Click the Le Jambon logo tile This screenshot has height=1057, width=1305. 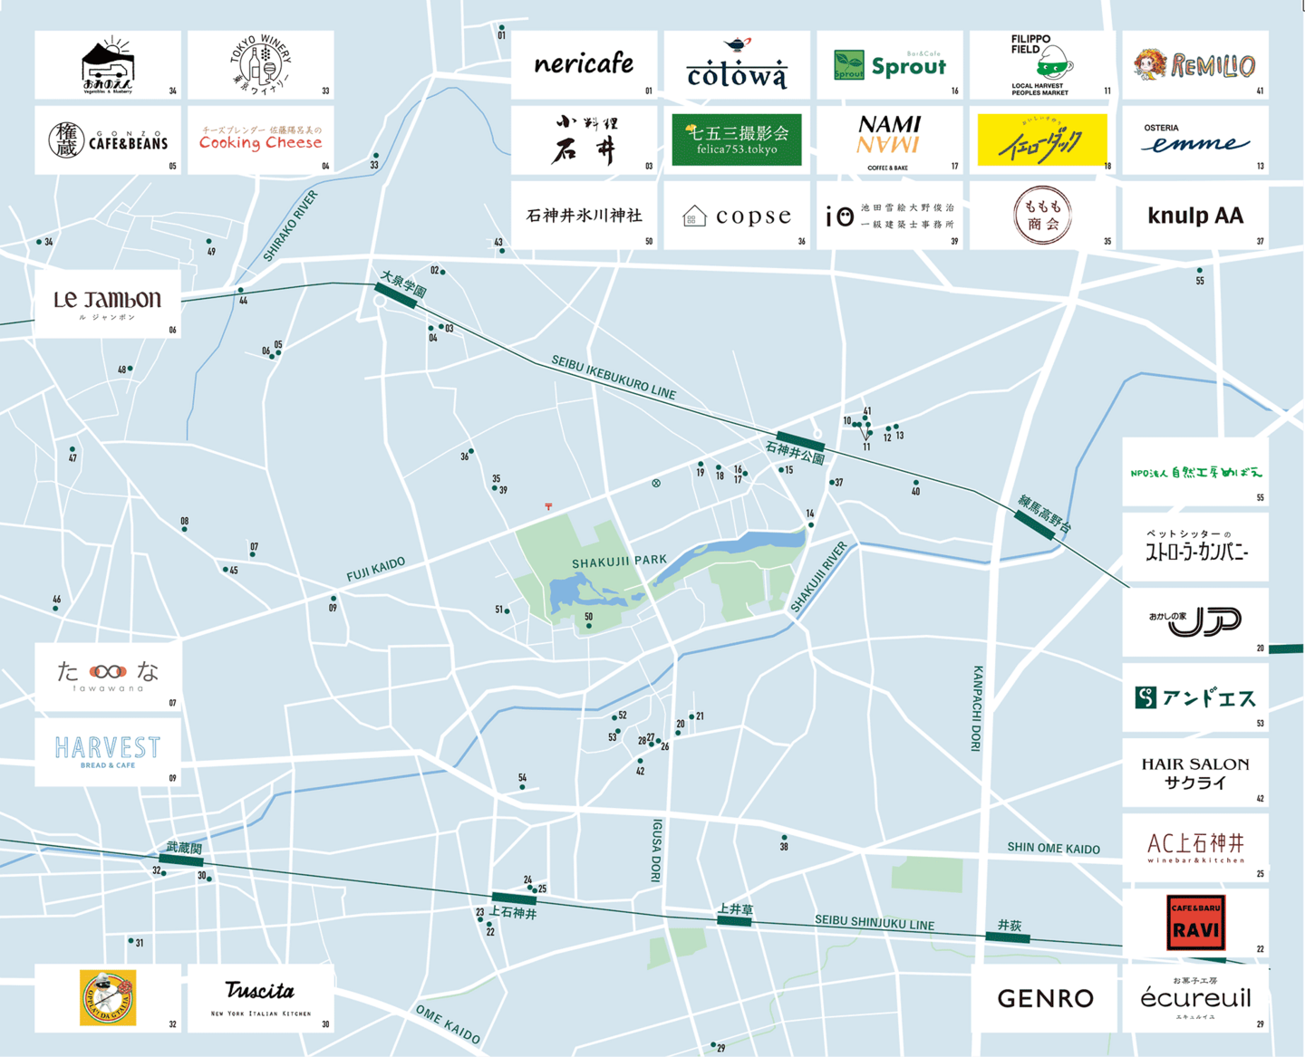pos(108,303)
